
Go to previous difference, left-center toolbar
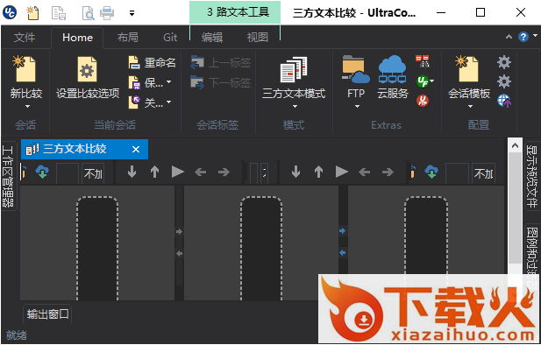click(x=154, y=172)
